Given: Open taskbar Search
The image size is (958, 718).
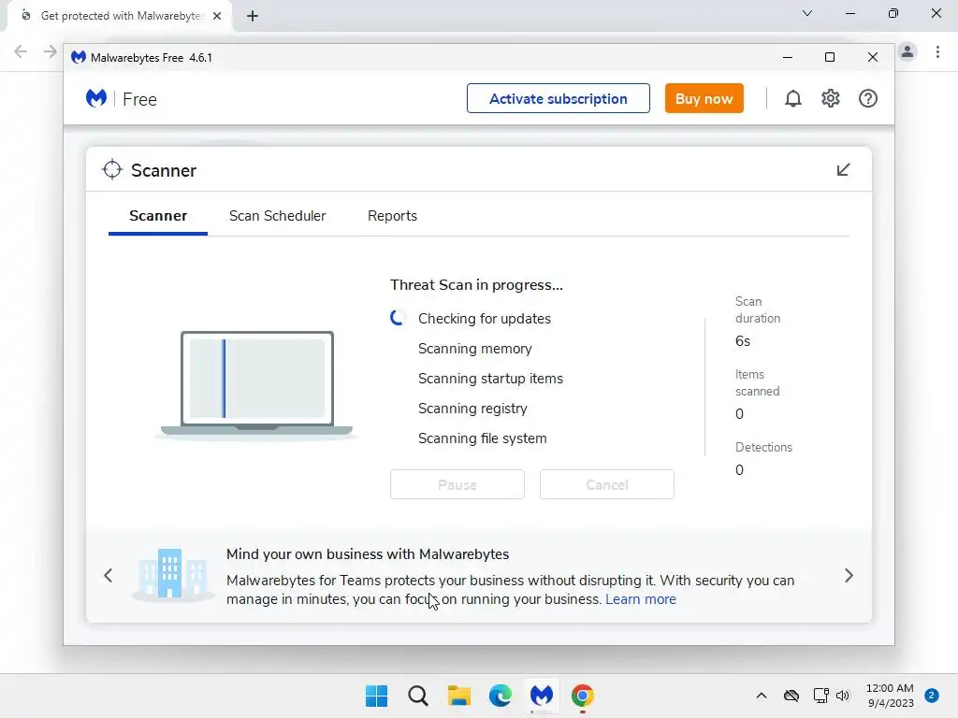Looking at the screenshot, I should point(418,696).
